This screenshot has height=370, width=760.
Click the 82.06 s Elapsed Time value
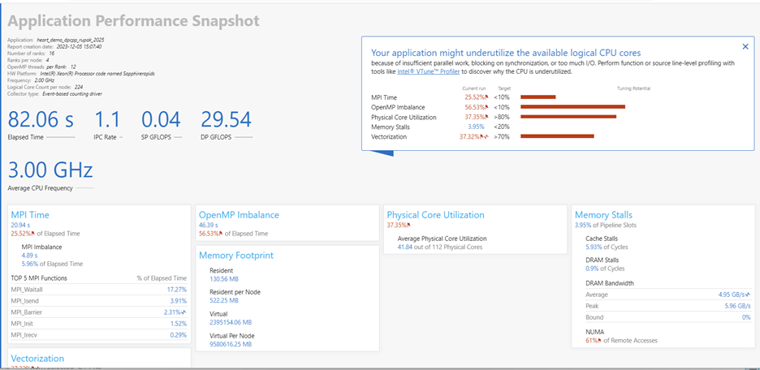click(41, 120)
